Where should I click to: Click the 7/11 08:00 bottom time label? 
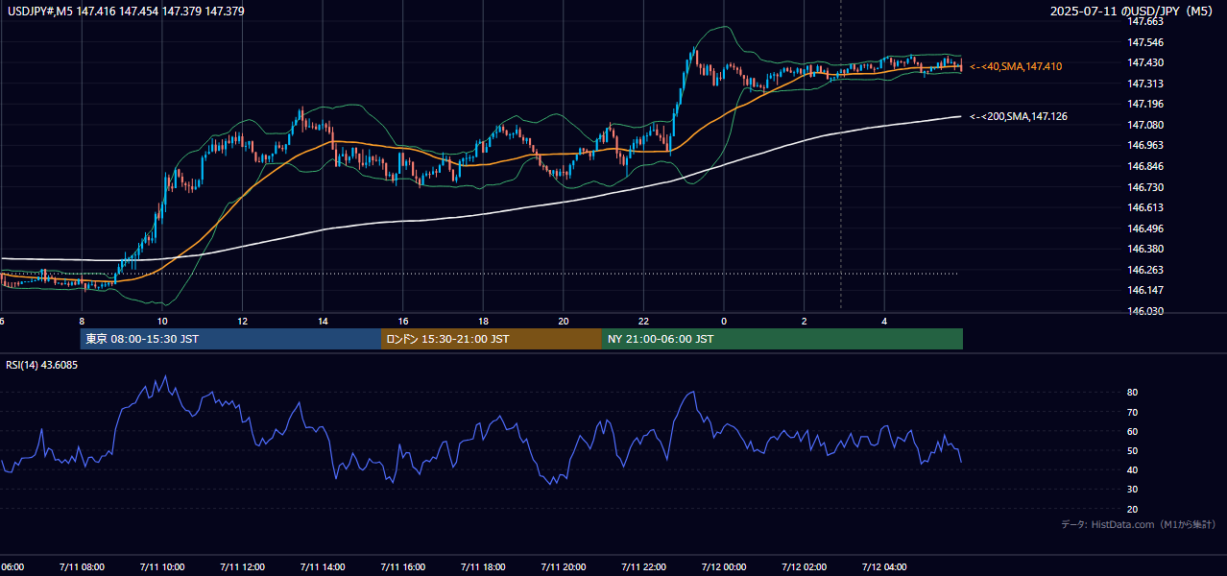[81, 567]
